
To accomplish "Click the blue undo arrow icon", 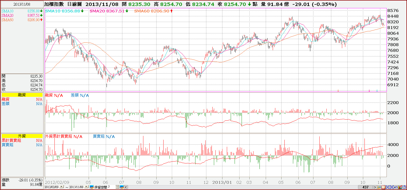I will click(x=396, y=187).
